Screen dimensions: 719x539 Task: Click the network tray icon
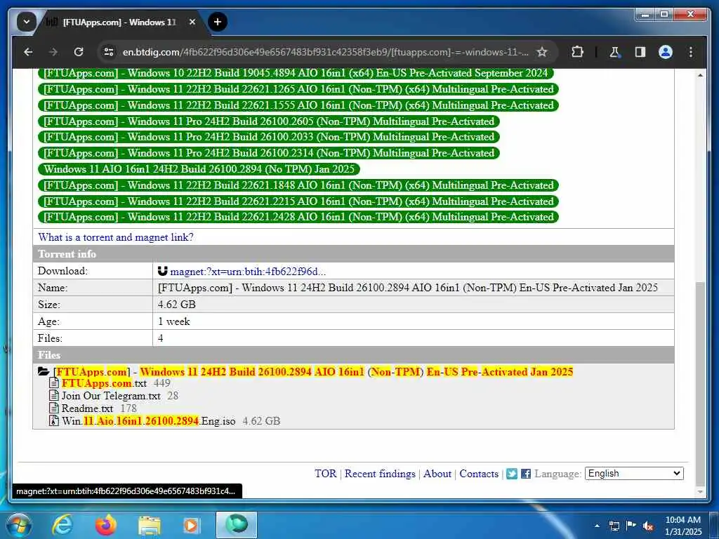pyautogui.click(x=614, y=526)
